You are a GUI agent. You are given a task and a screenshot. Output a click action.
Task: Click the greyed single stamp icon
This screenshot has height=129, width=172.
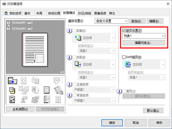pos(24,99)
